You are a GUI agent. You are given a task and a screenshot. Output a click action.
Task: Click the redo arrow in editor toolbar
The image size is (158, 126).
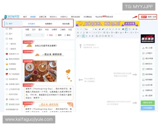coord(81,29)
